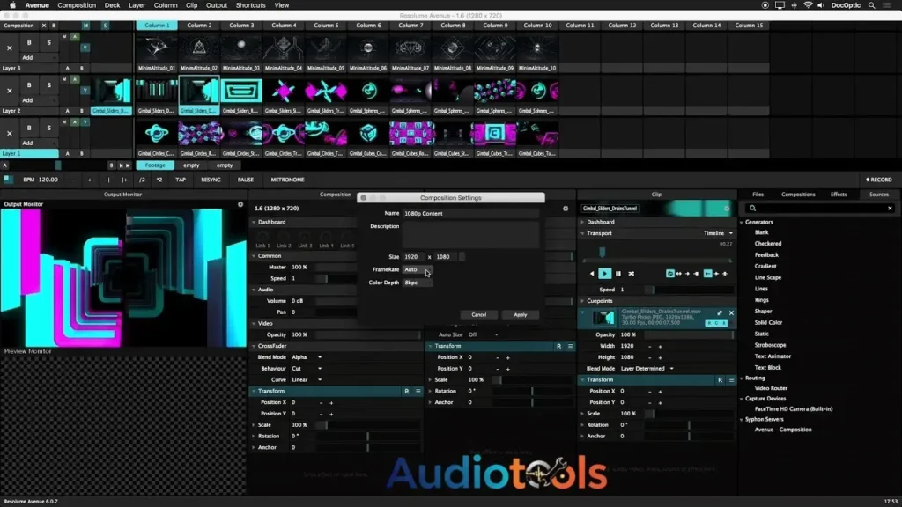Click the search magnifier in the Sources panel
902x507 pixels.
[753, 208]
